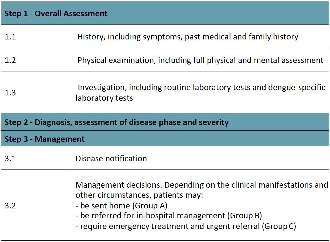Select the cell numbered 1.3
Screen dimensions: 330x242
(x=10, y=93)
